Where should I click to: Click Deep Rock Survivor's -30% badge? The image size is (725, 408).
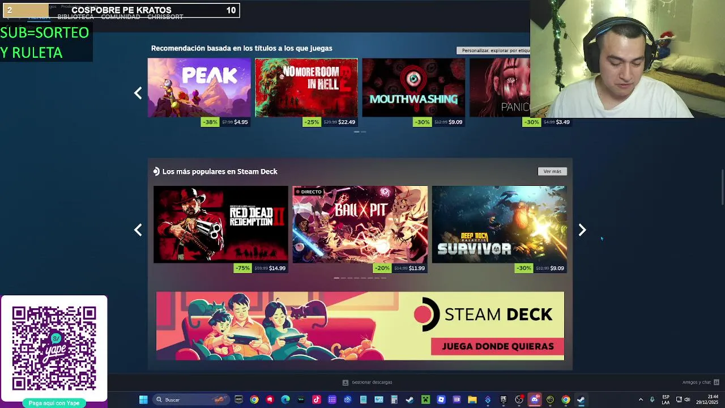pyautogui.click(x=523, y=268)
